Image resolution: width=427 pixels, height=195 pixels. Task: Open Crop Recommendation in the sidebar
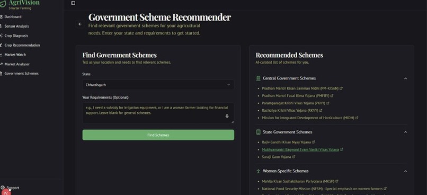pyautogui.click(x=22, y=45)
